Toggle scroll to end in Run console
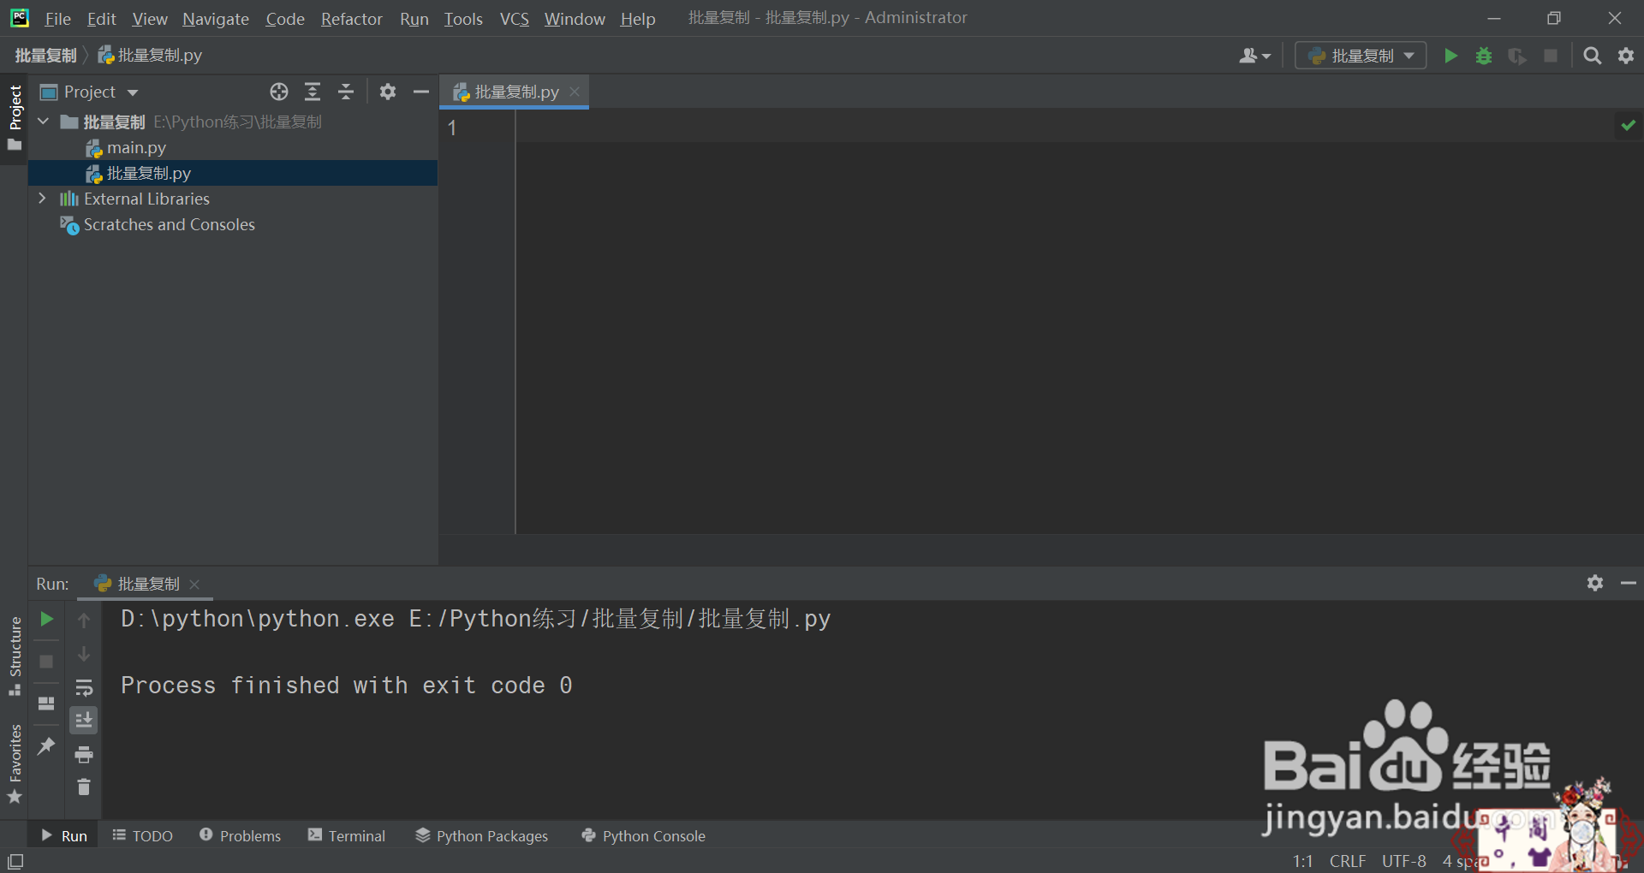 (84, 721)
